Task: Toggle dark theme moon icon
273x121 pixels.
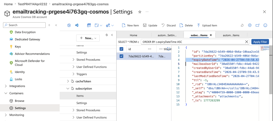Action: [x=242, y=25]
